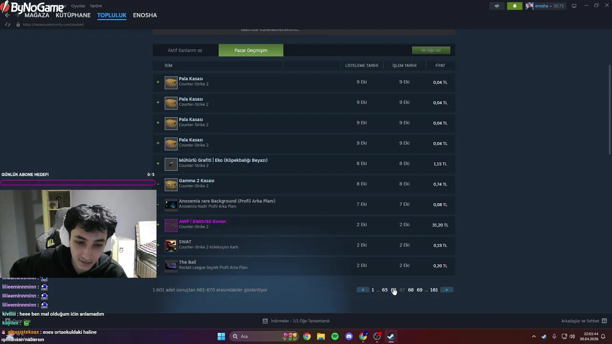Click the 31,20 TL price

[440, 225]
